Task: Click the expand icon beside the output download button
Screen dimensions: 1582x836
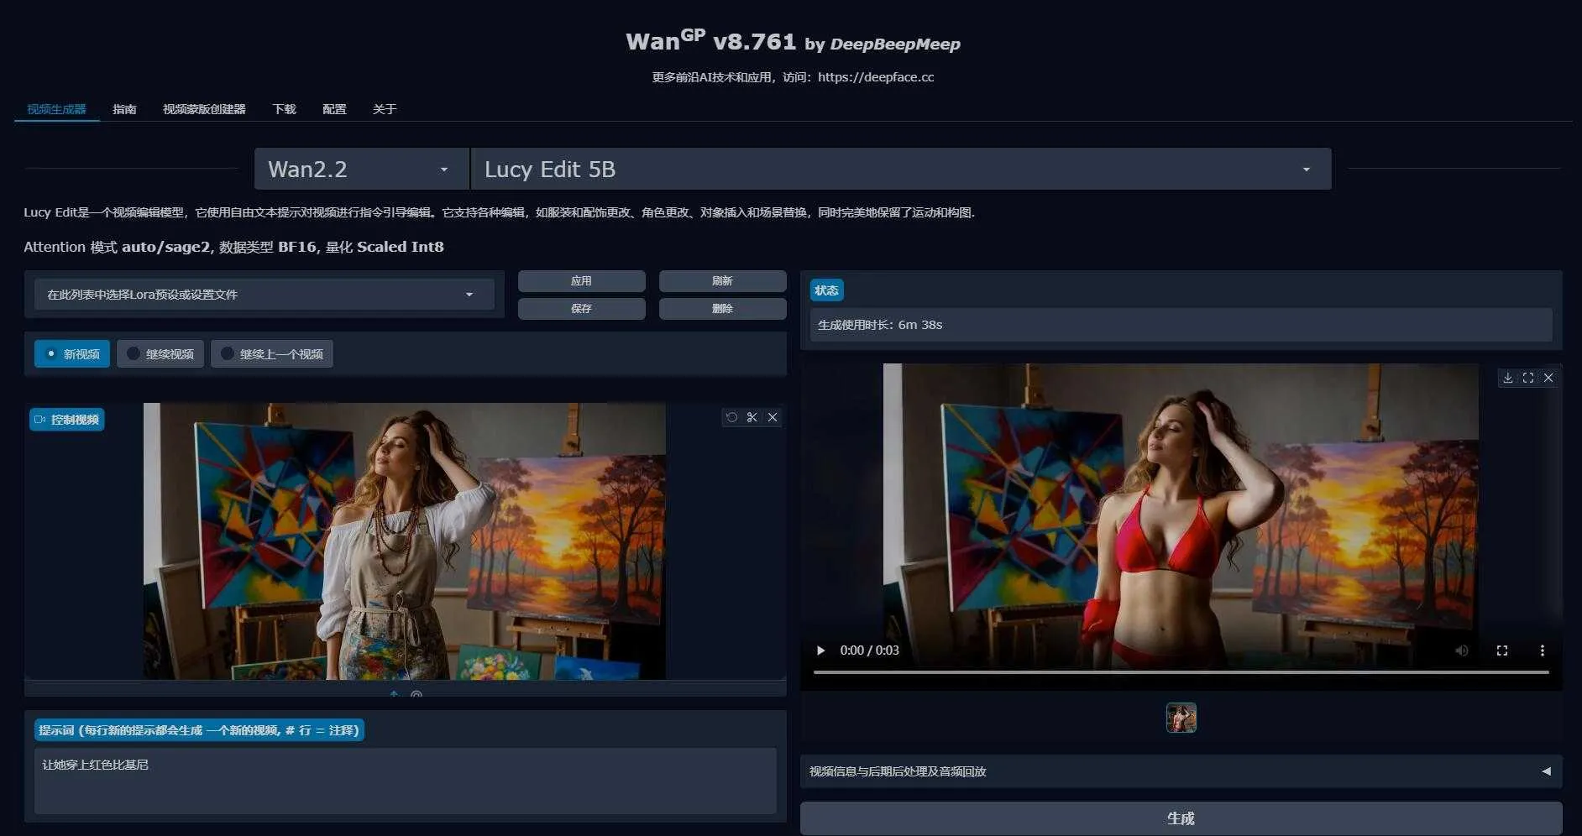Action: point(1528,378)
